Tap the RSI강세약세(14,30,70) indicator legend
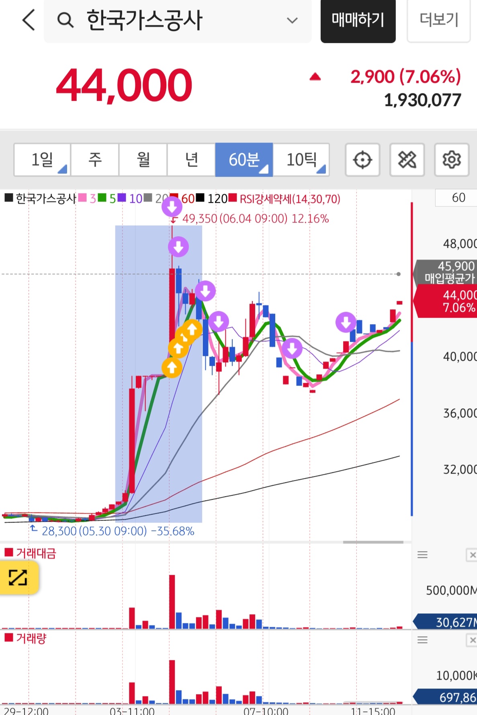The width and height of the screenshot is (477, 715). [x=285, y=198]
